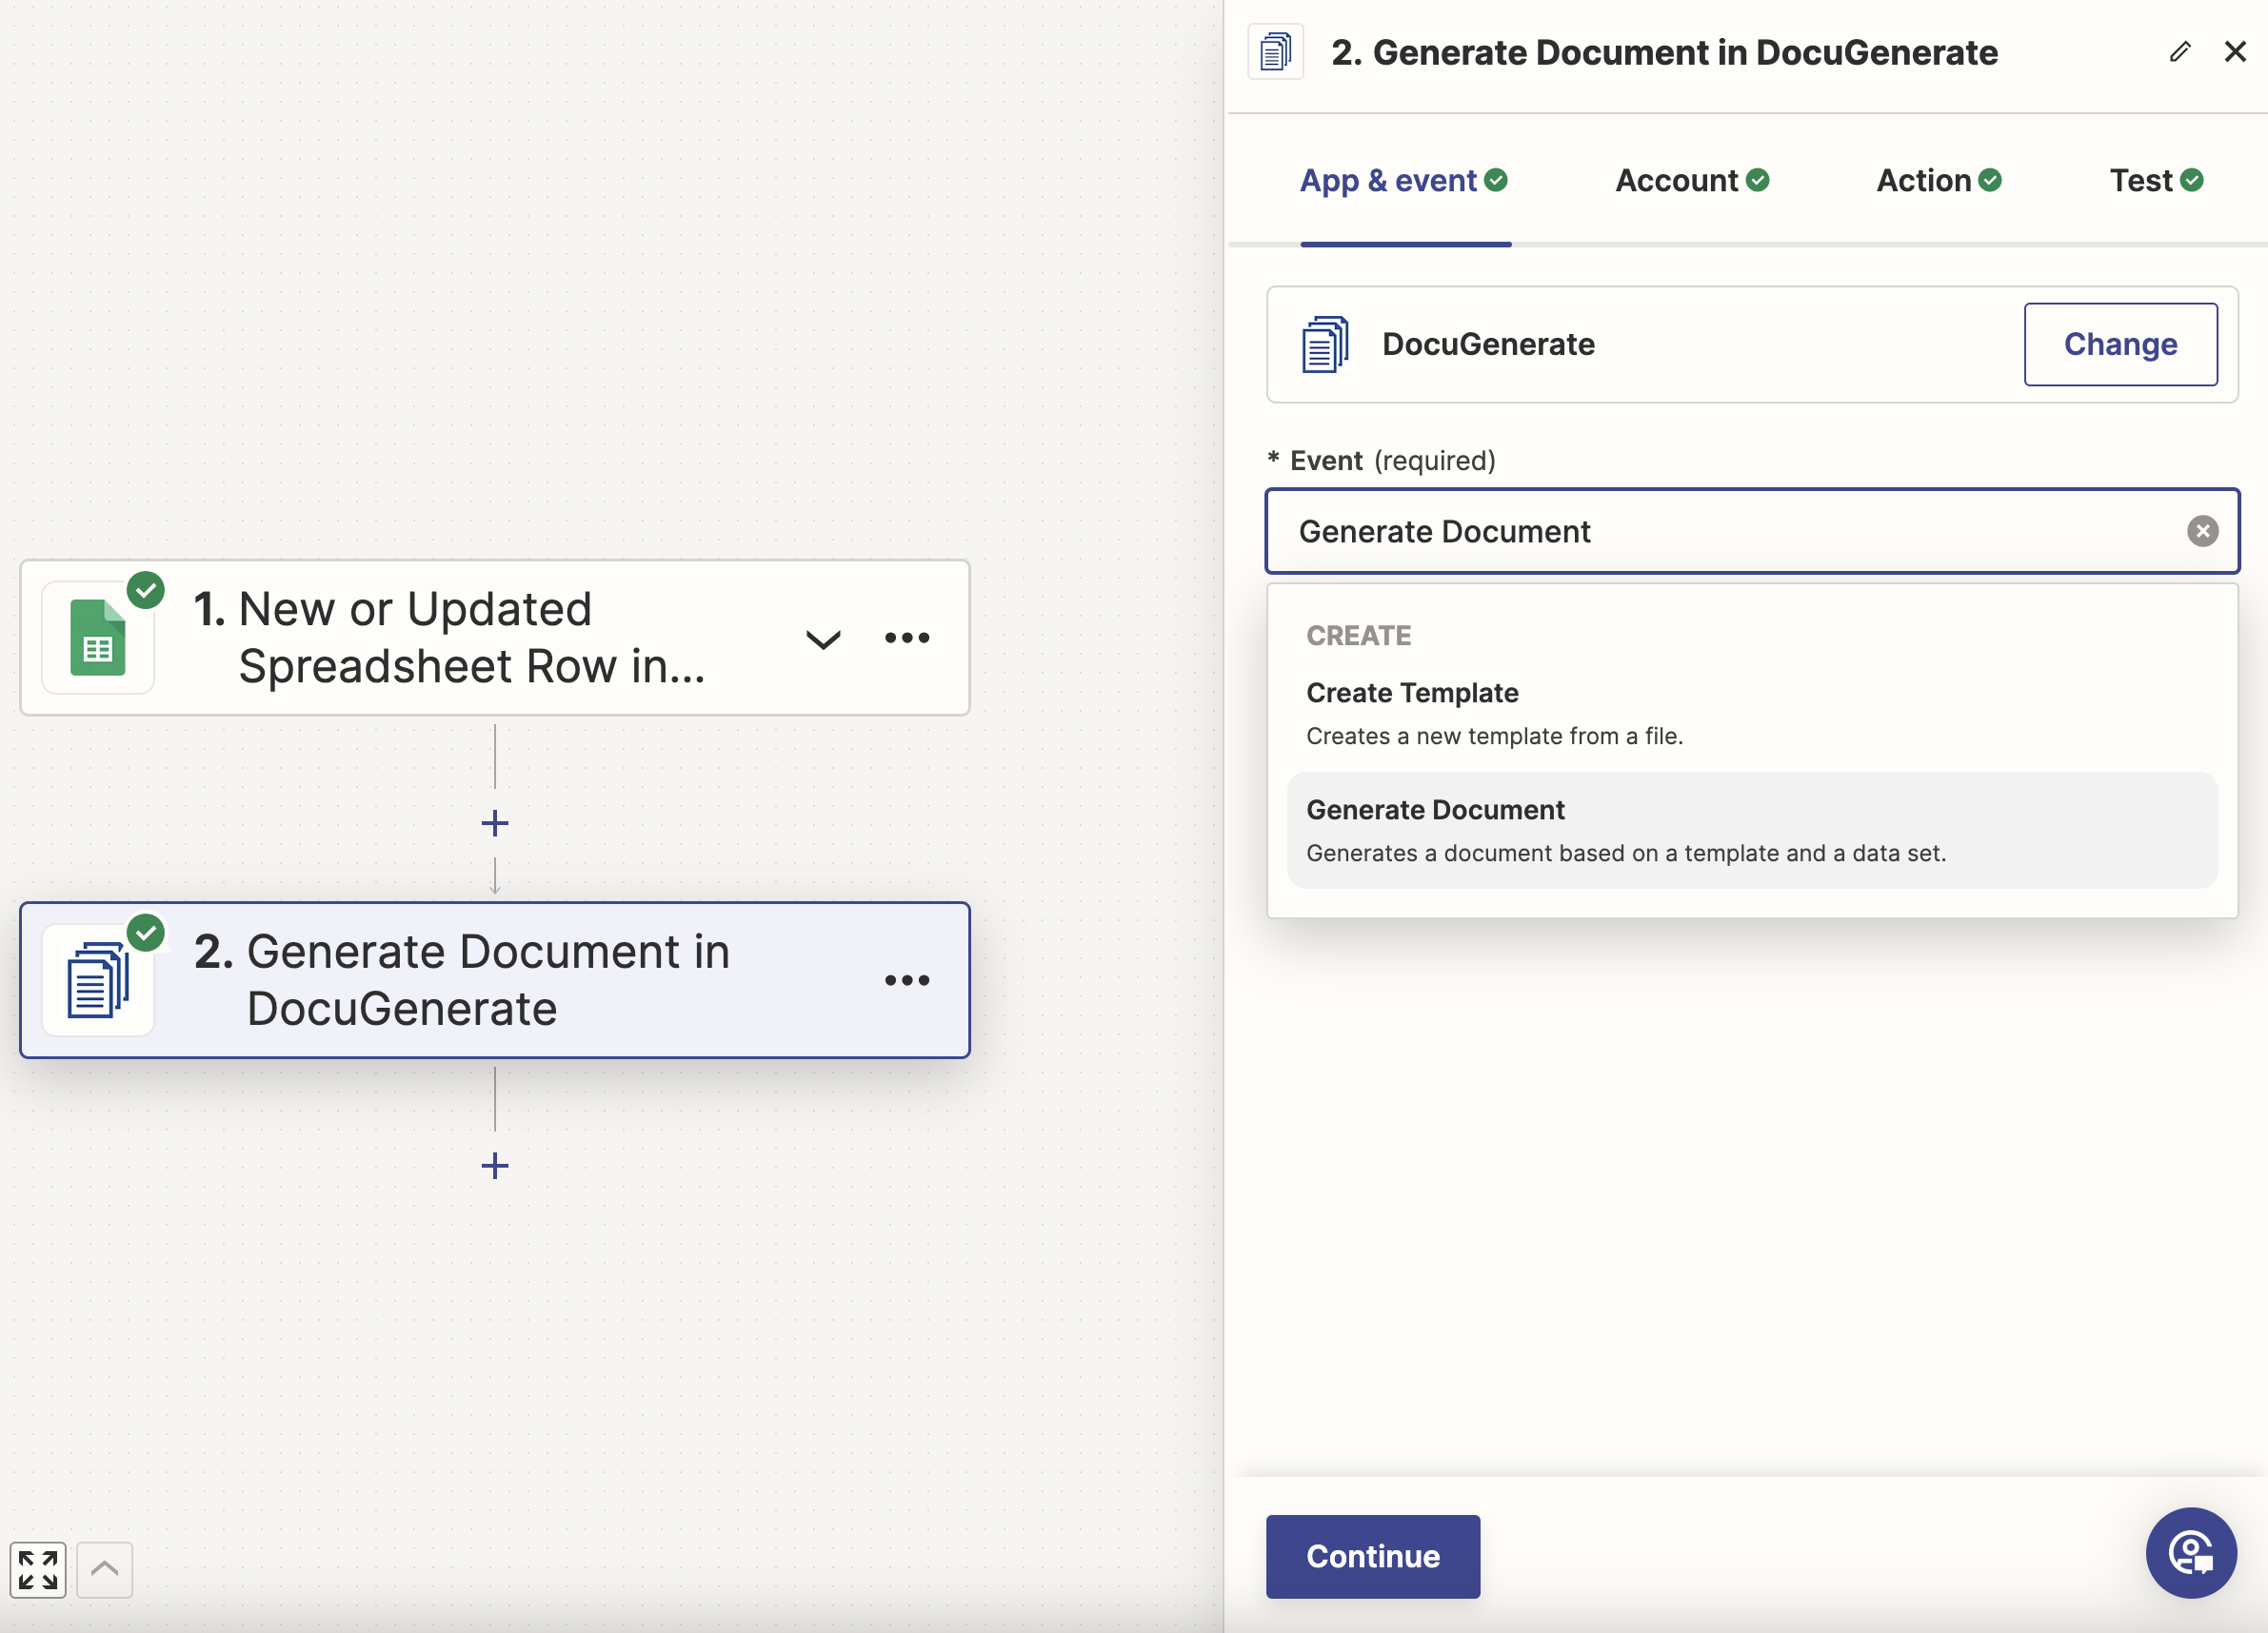Click the 'CREATE' section heading
Image resolution: width=2268 pixels, height=1633 pixels.
1358,636
